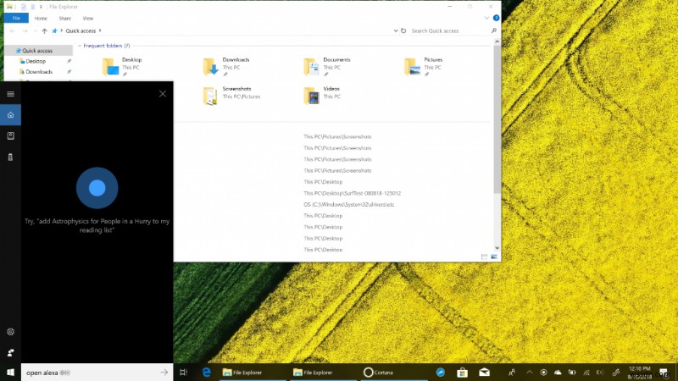678x381 pixels.
Task: Open address bar history dropdown
Action: coord(395,30)
